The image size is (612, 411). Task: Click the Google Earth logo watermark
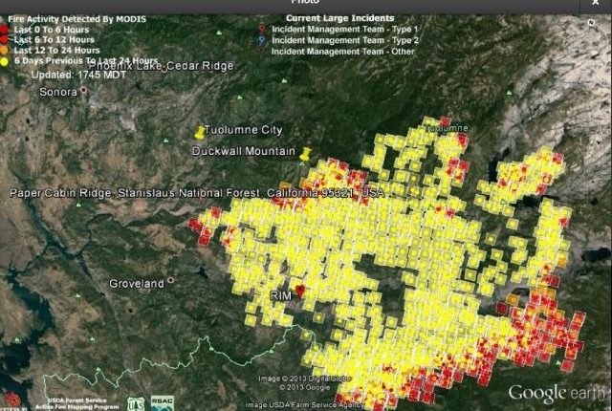556,393
